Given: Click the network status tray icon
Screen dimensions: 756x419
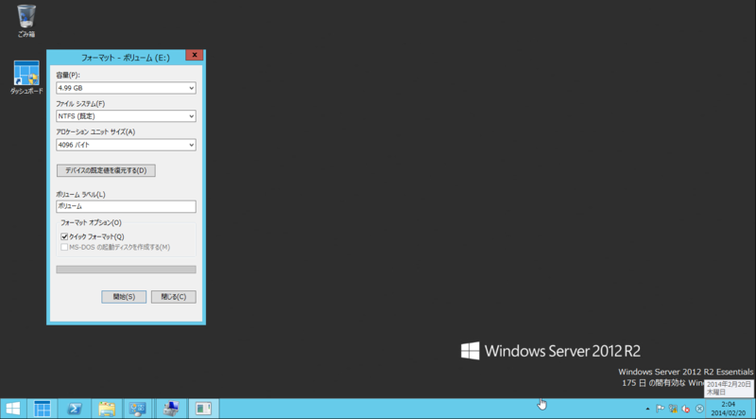Looking at the screenshot, I should click(673, 409).
